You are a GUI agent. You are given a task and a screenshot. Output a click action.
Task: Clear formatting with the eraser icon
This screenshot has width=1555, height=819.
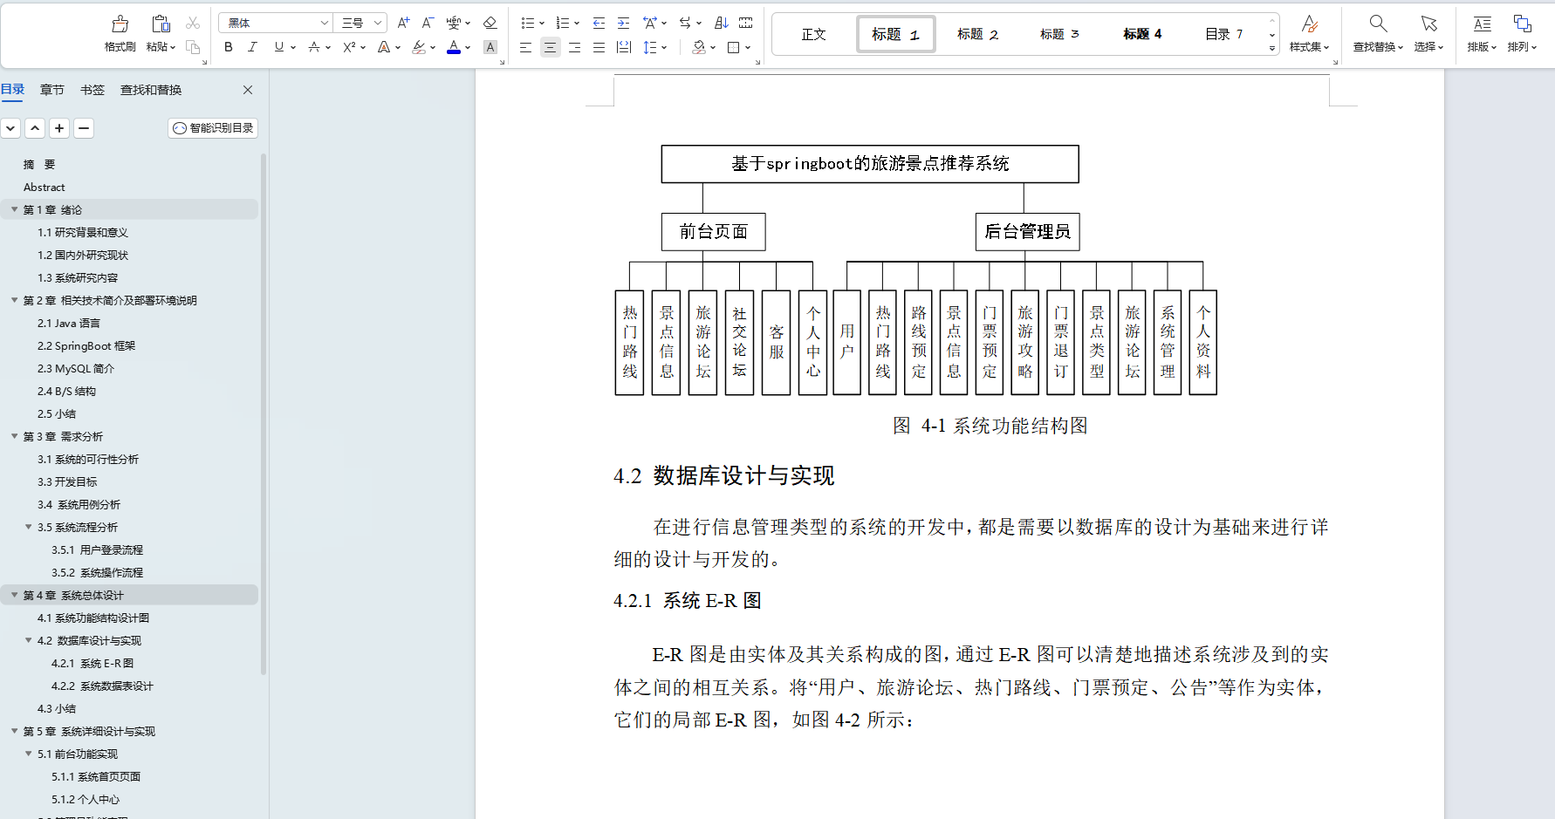click(490, 22)
